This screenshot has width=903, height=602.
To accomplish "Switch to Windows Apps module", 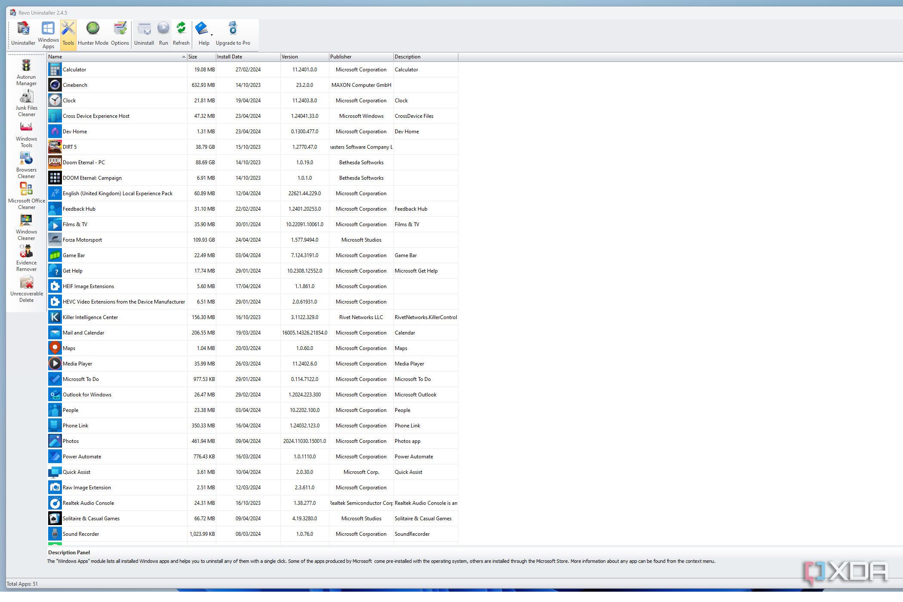I will coord(48,34).
